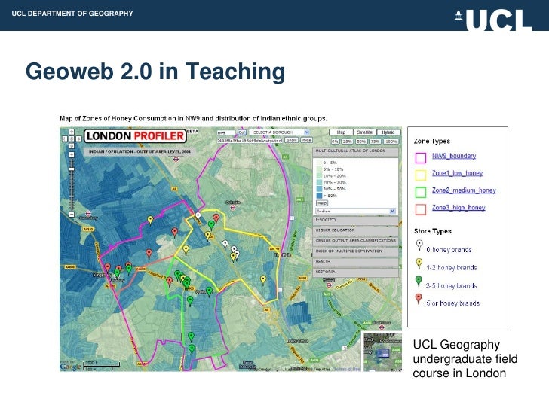The image size is (549, 411).
Task: Click the magenta NW9 boundary swatch
Action: point(421,157)
